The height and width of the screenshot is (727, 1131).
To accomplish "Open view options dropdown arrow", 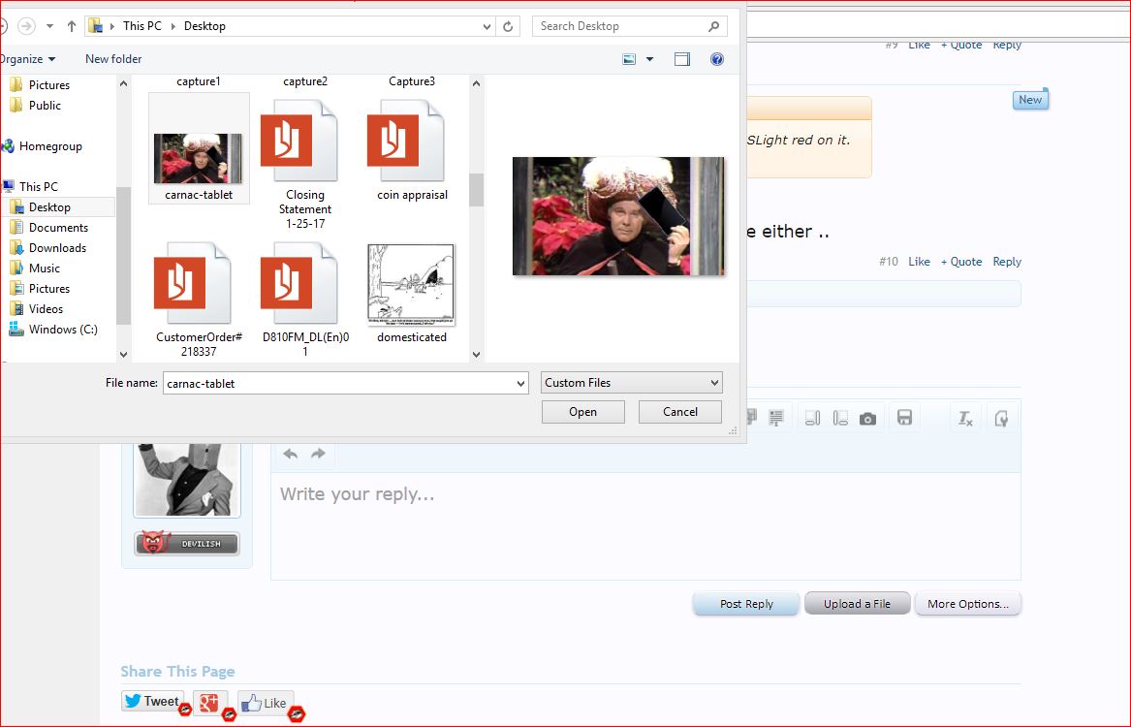I will (x=649, y=59).
